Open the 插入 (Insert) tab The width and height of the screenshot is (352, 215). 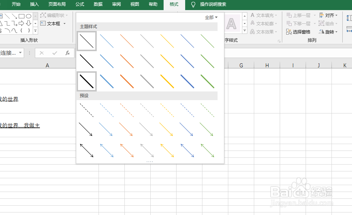tap(35, 4)
